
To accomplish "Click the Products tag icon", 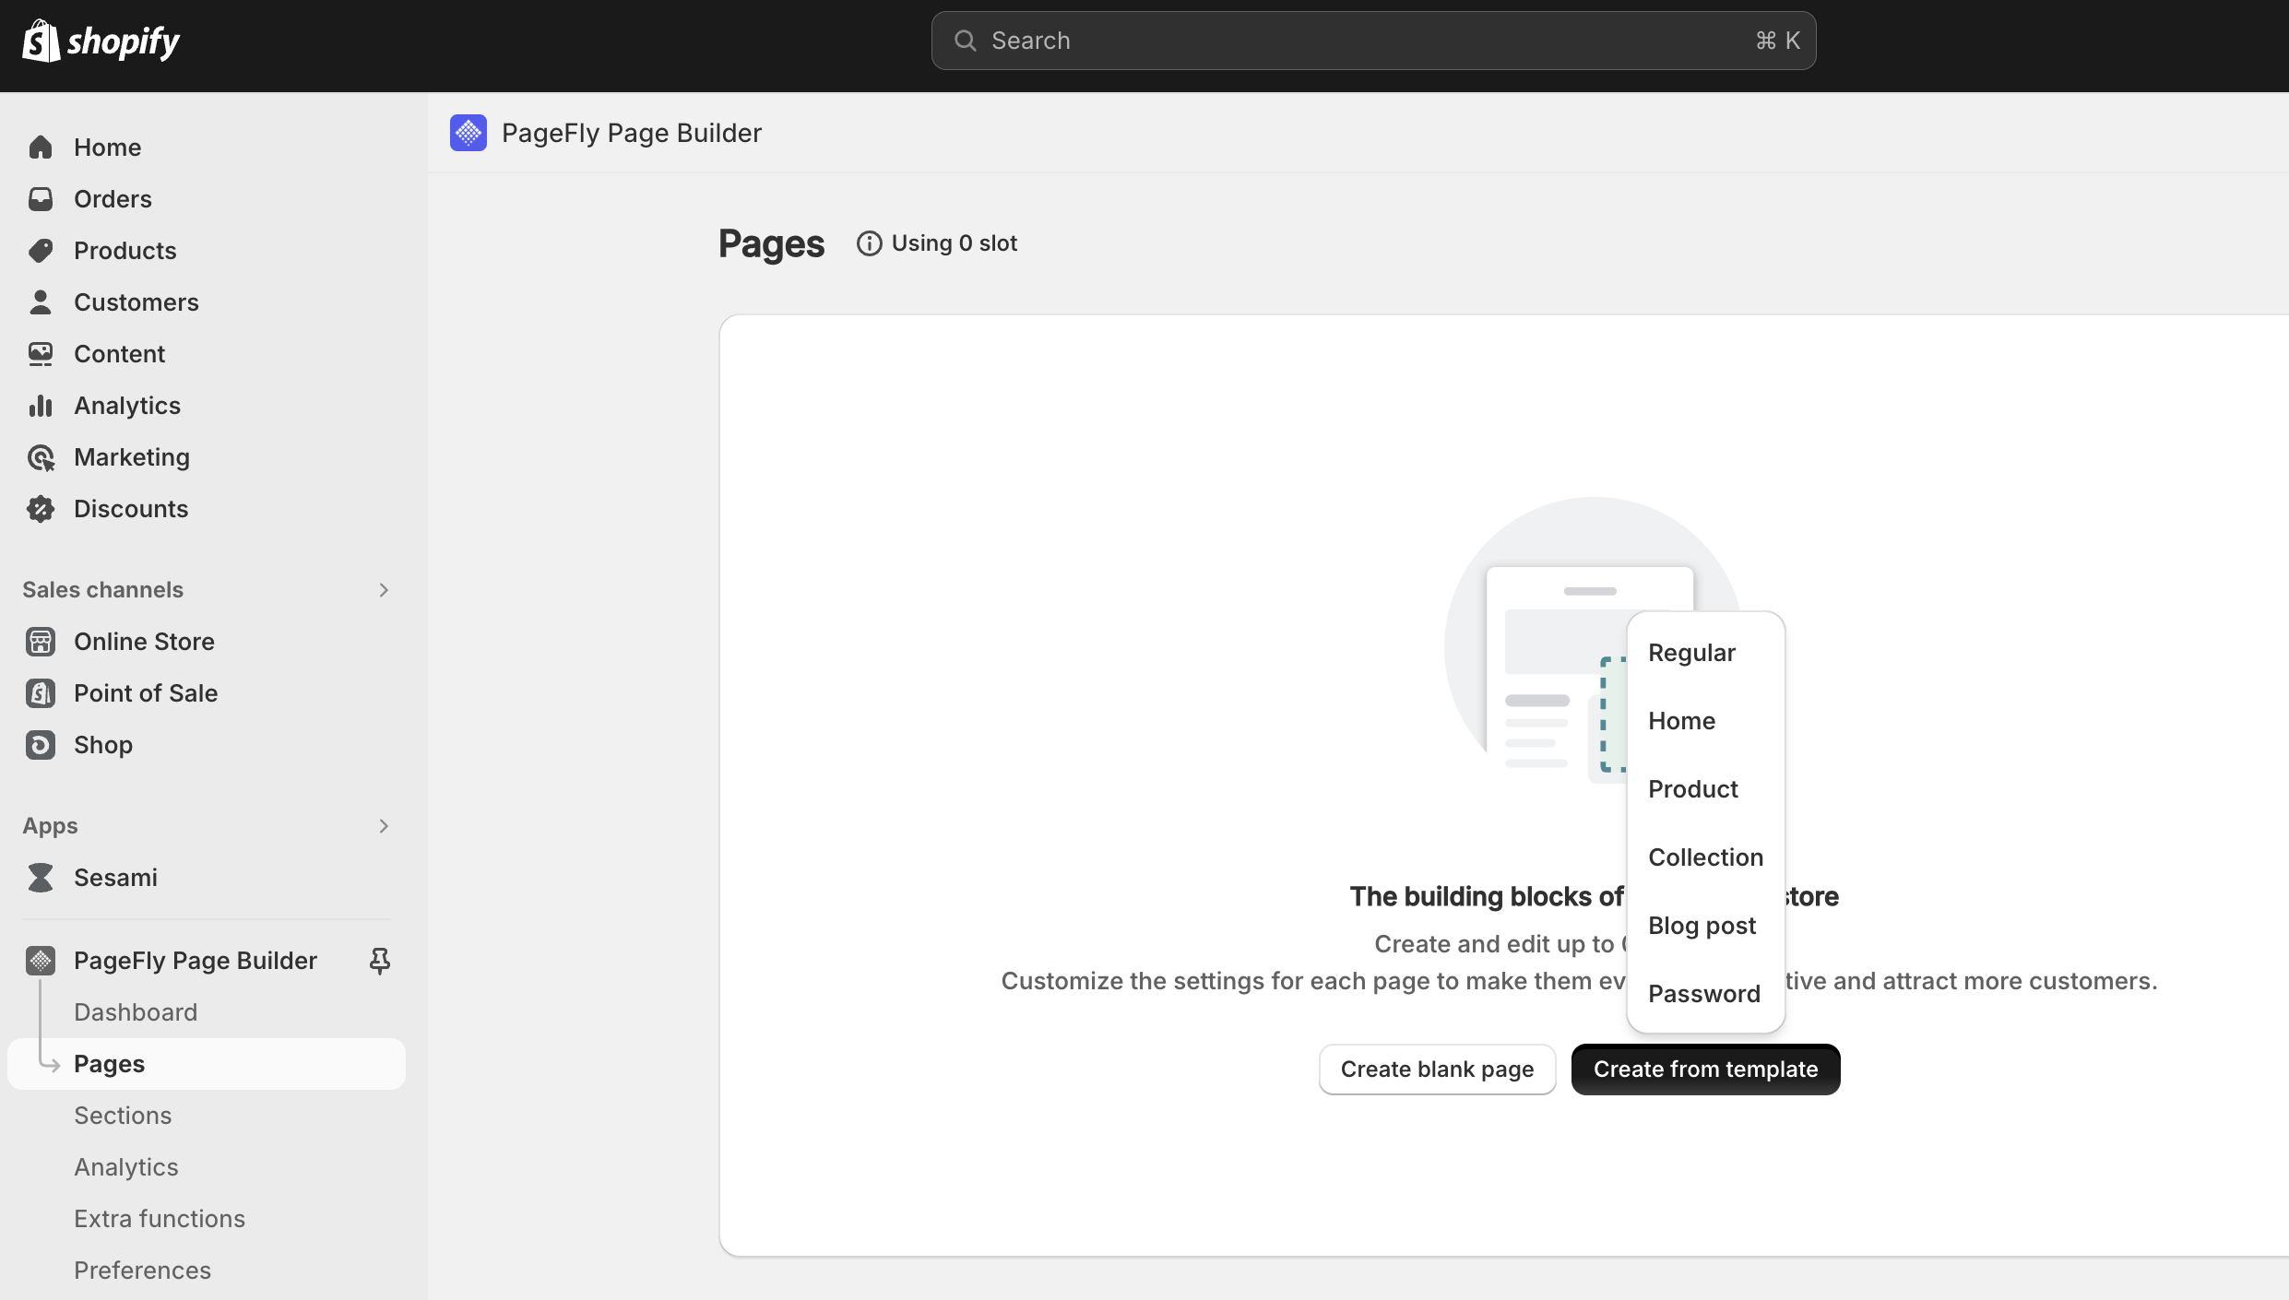I will point(41,251).
